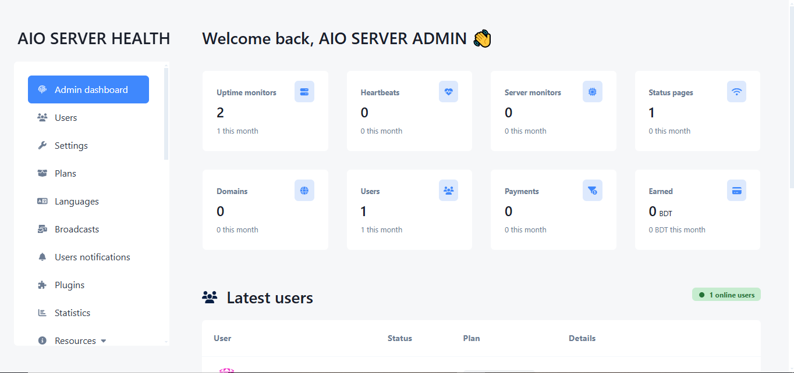
Task: Open Users in the sidebar
Action: [x=65, y=118]
